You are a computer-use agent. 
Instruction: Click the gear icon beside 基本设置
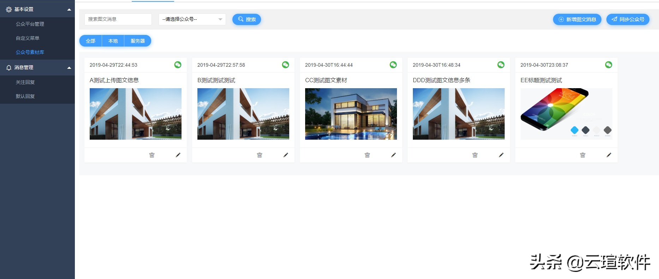[x=9, y=10]
